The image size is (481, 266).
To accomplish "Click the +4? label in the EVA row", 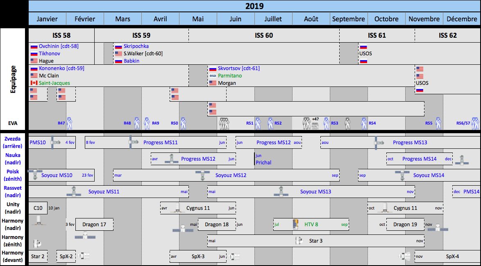I will click(315, 119).
